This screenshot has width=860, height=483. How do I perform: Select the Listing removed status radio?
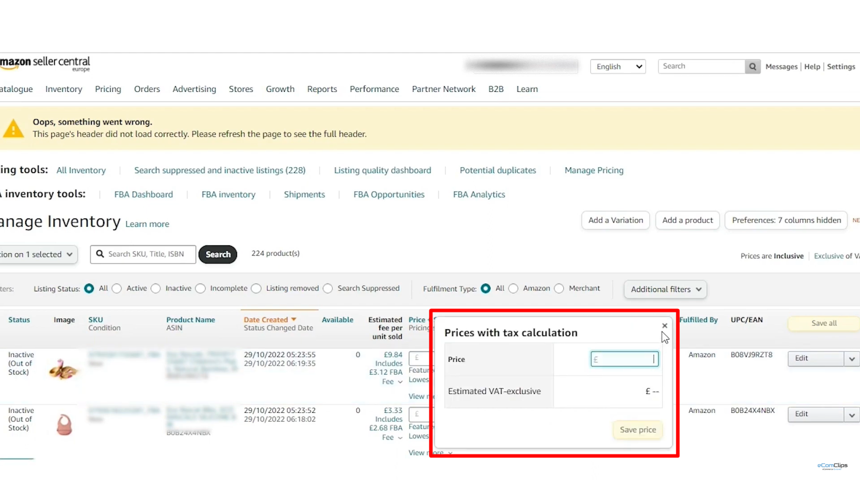(x=256, y=289)
